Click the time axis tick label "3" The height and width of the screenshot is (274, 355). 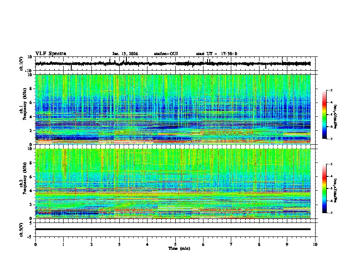coord(119,244)
